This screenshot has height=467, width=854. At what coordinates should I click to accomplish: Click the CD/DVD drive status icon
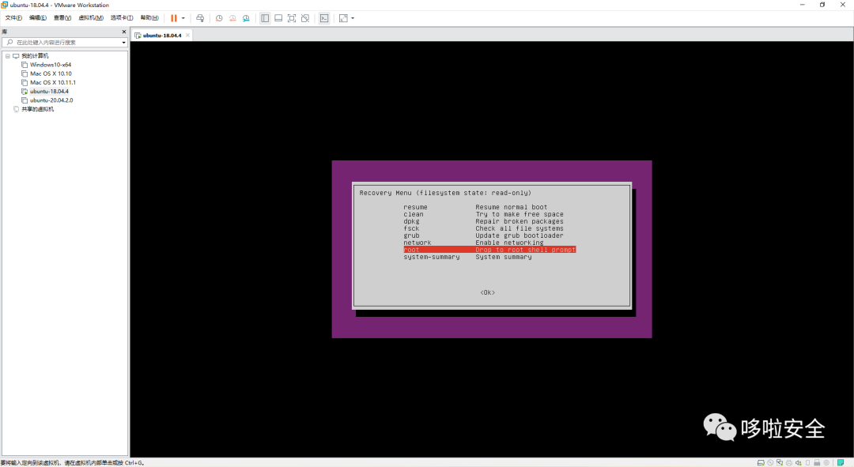click(x=770, y=462)
